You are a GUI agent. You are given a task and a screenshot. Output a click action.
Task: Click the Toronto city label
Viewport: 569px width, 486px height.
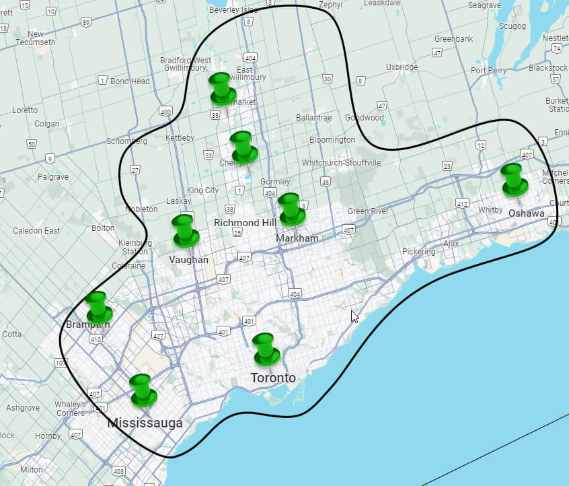click(x=272, y=378)
